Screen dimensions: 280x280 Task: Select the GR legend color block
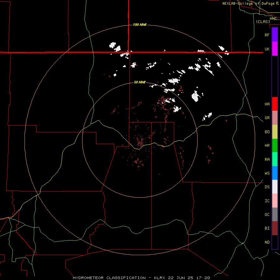coord(275,118)
